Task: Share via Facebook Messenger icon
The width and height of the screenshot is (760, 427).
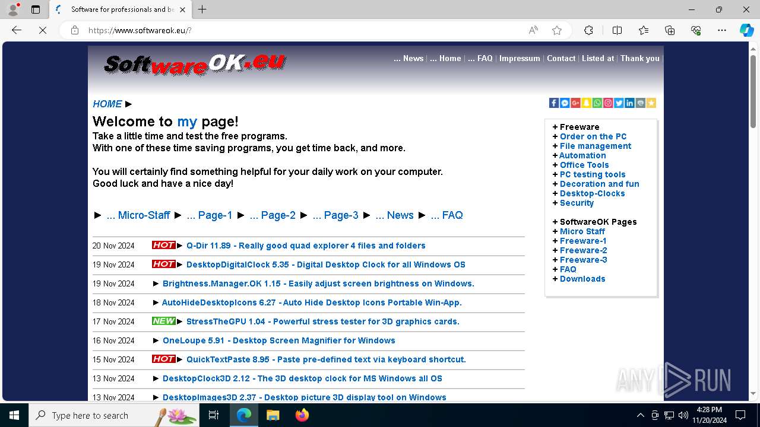Action: pos(565,103)
